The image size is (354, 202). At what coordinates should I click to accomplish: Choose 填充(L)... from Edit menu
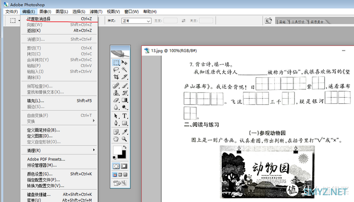tap(59, 101)
